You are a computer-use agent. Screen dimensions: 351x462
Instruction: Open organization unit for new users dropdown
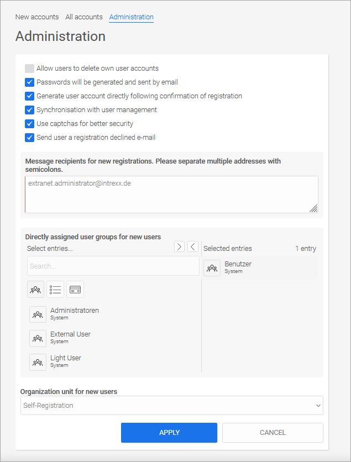[171, 406]
